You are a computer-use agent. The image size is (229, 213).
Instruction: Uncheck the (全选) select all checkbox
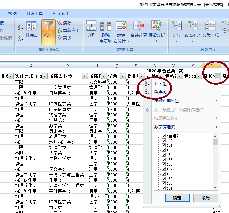[x=164, y=136]
